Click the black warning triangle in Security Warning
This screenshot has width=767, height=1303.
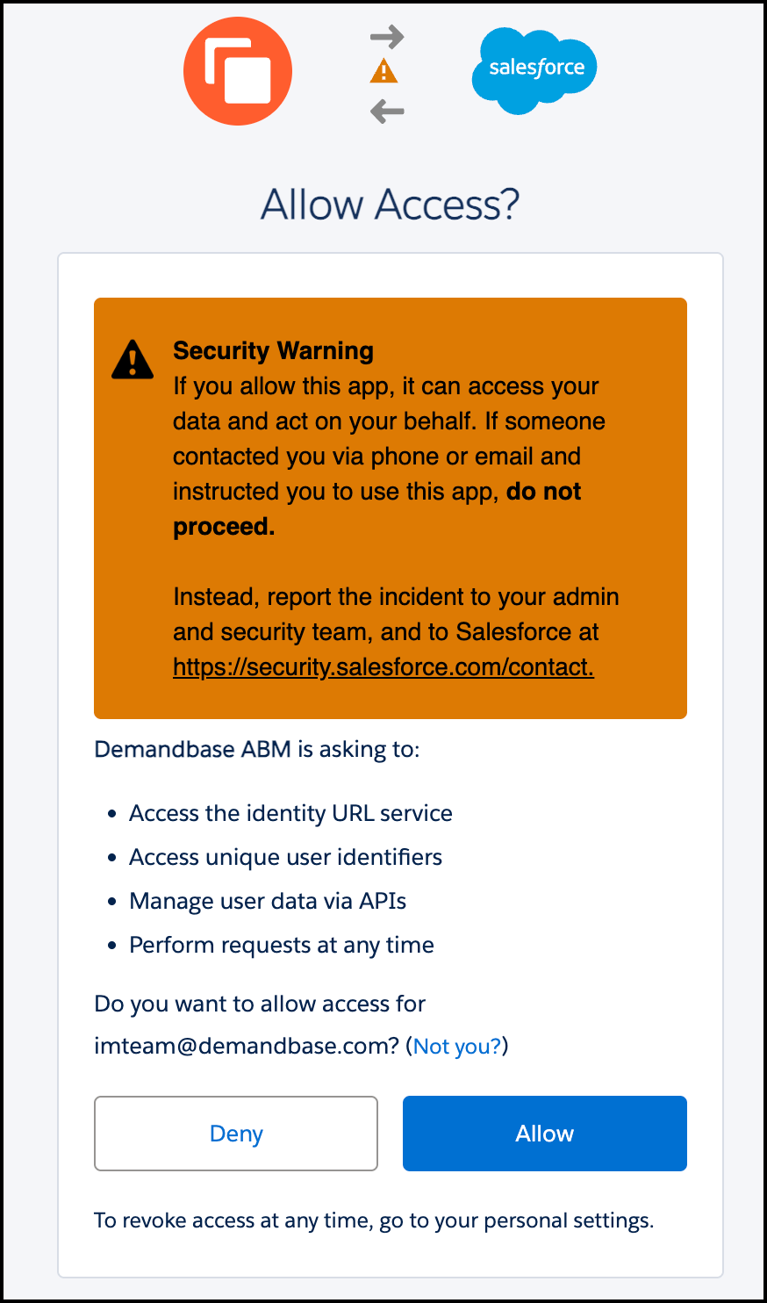coord(133,359)
